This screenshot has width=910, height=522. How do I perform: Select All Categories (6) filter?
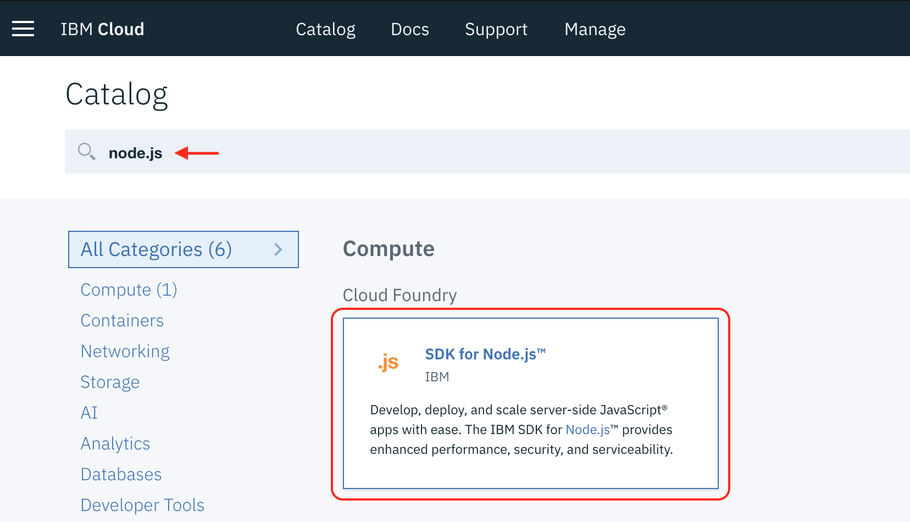(x=184, y=249)
